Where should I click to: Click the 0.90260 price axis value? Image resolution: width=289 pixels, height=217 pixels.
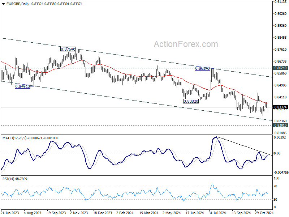coord(281,14)
